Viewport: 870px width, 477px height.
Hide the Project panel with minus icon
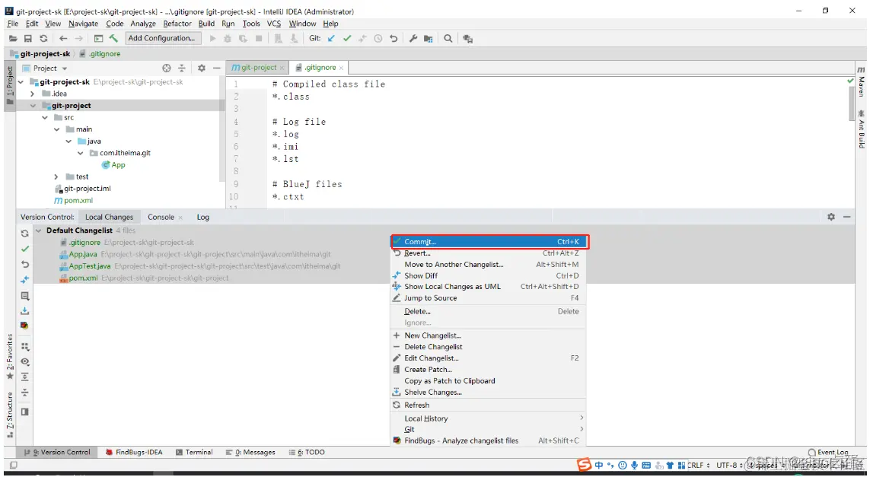coord(217,68)
